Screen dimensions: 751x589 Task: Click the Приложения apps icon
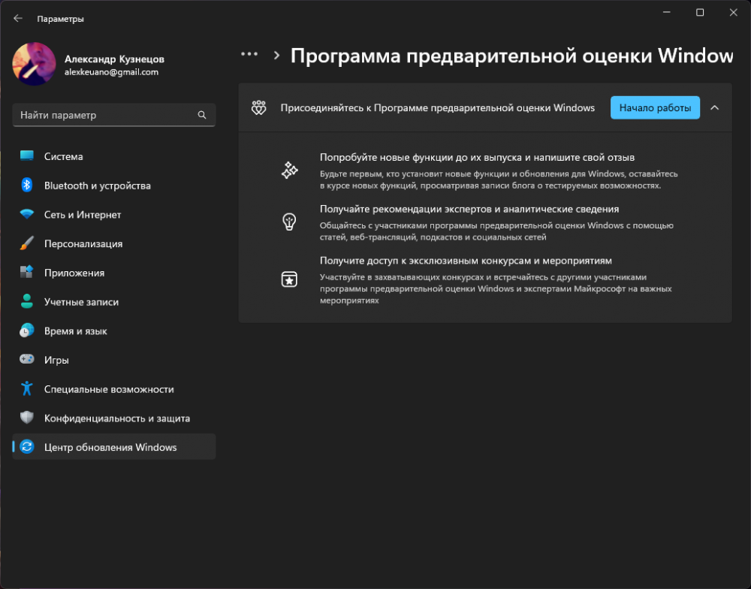27,272
